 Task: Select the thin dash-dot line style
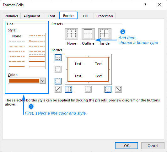[17, 56]
